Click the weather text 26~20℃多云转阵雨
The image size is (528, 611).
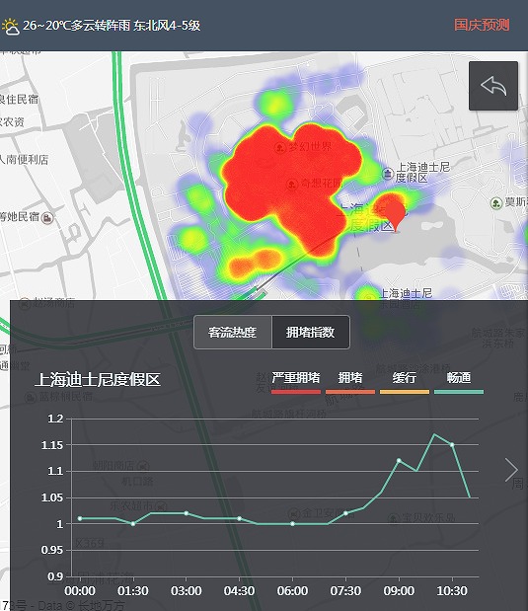pos(76,26)
